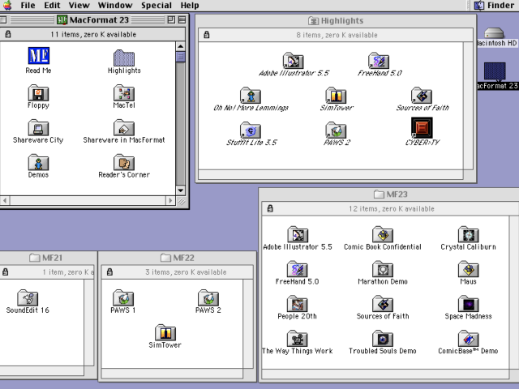Select SimTower alias in Highlights window
The width and height of the screenshot is (519, 389).
pos(336,96)
